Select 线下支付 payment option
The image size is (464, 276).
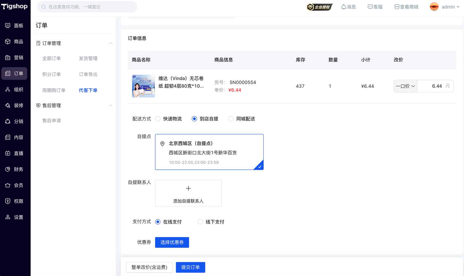pos(200,222)
